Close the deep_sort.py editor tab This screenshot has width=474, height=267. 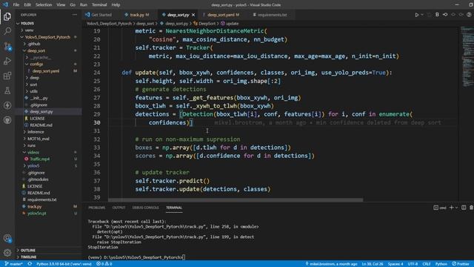pos(193,15)
